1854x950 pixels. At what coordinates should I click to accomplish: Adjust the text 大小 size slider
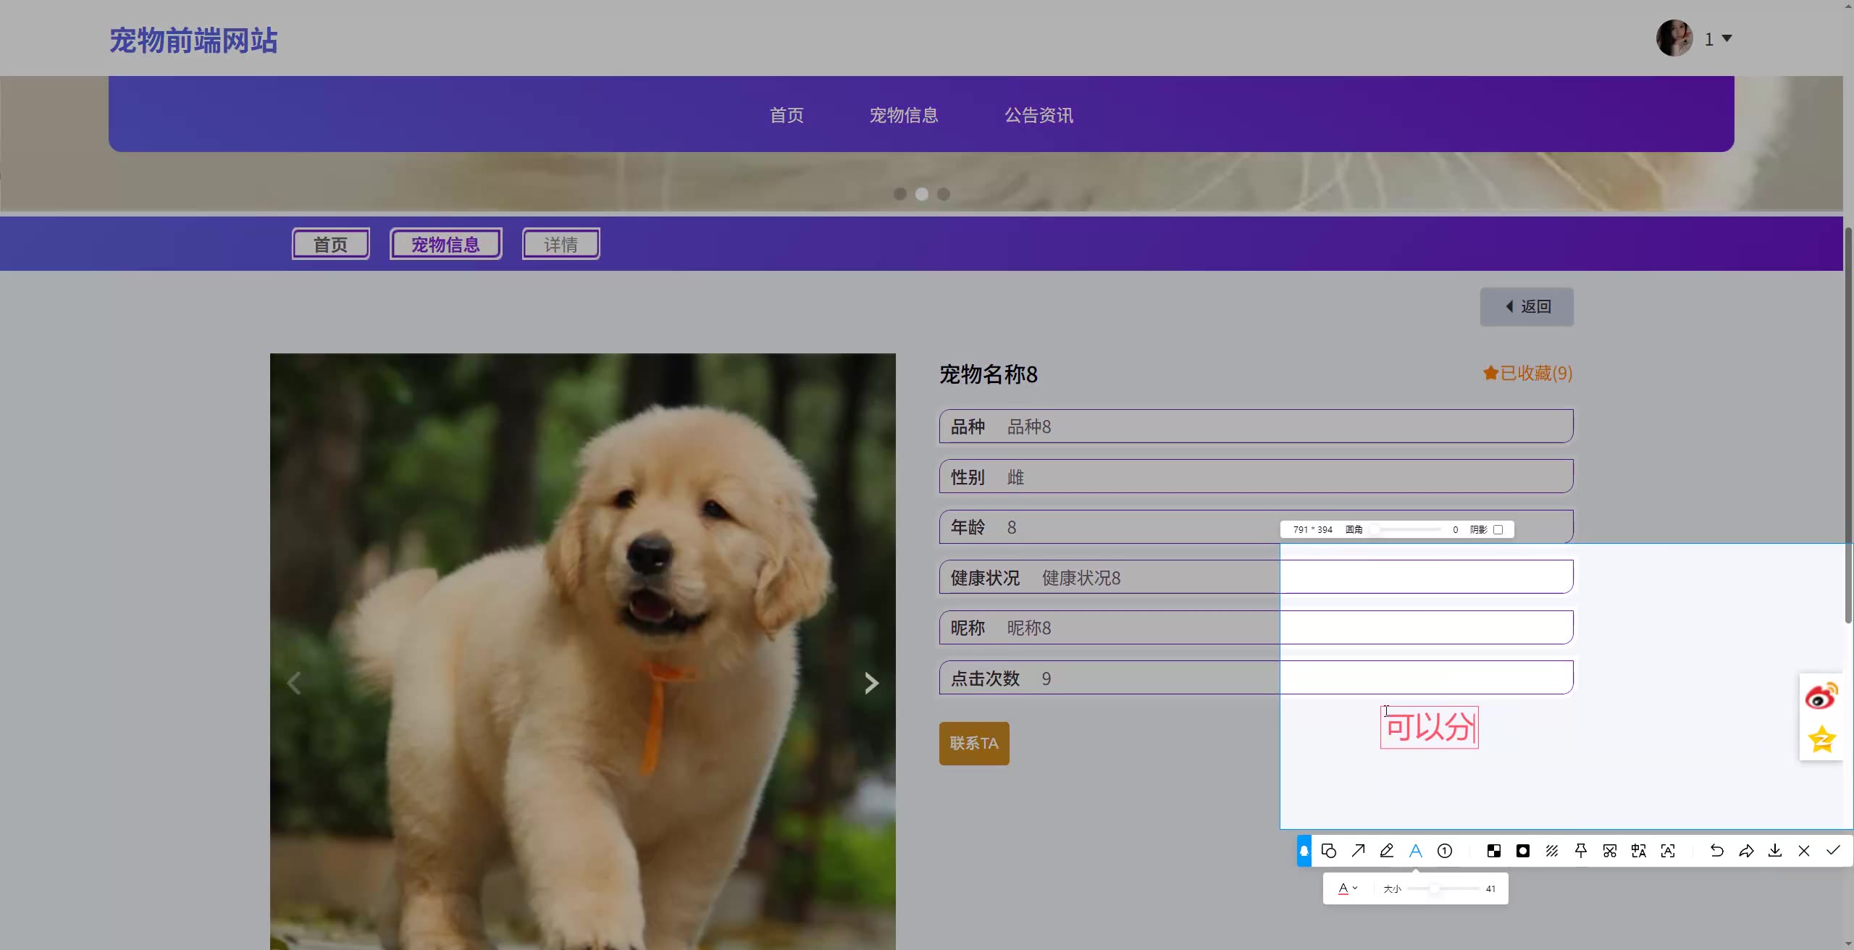tap(1434, 888)
